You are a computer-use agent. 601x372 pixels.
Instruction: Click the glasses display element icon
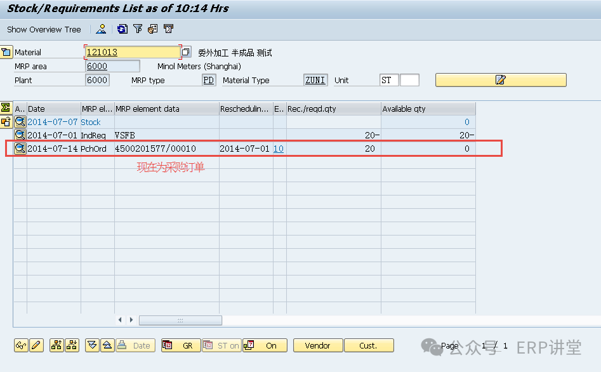tap(21, 345)
